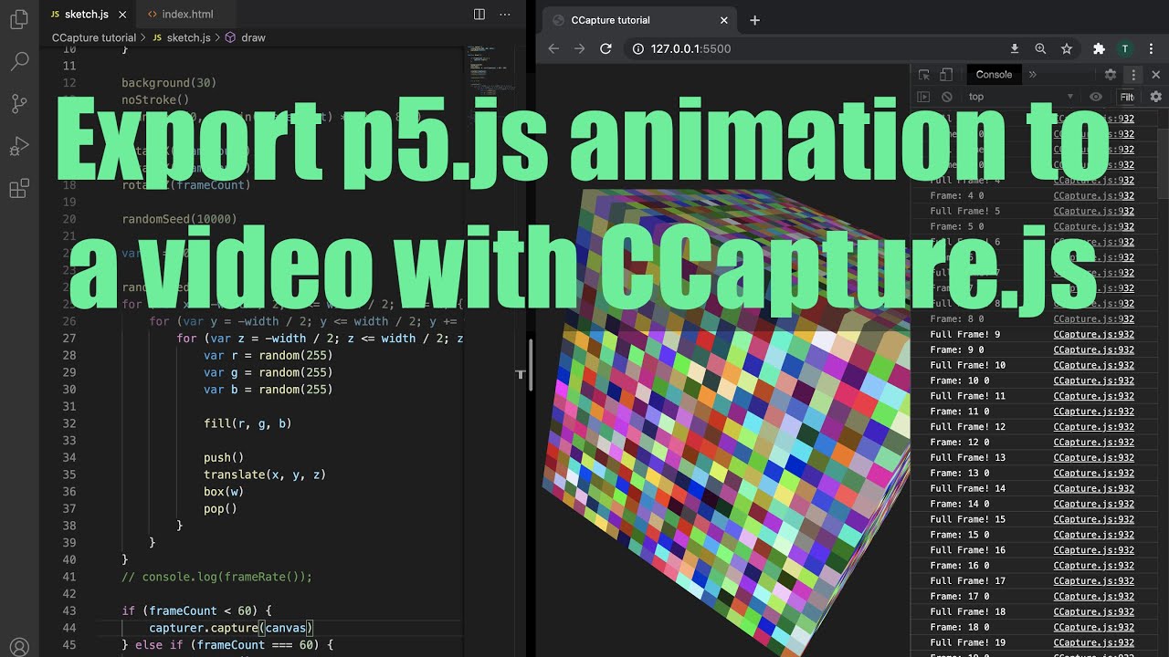
Task: Open the Source Control view
Action: (x=19, y=103)
